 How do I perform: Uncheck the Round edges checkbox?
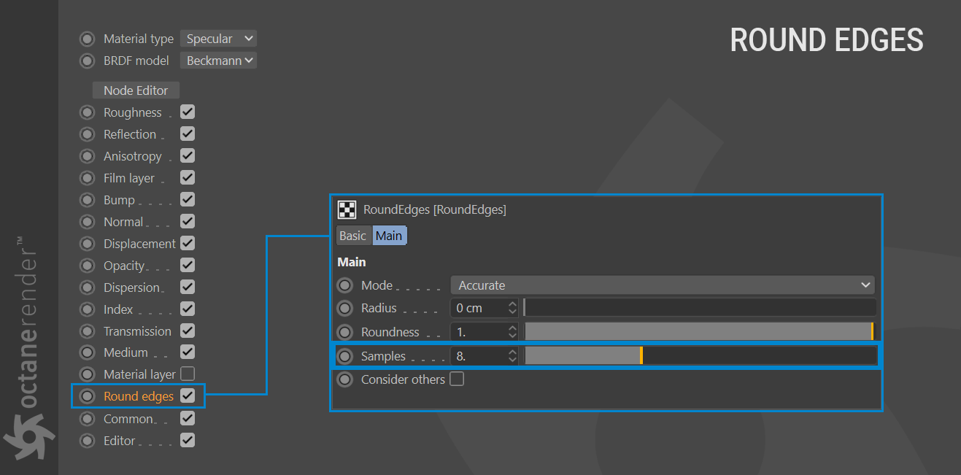point(188,396)
